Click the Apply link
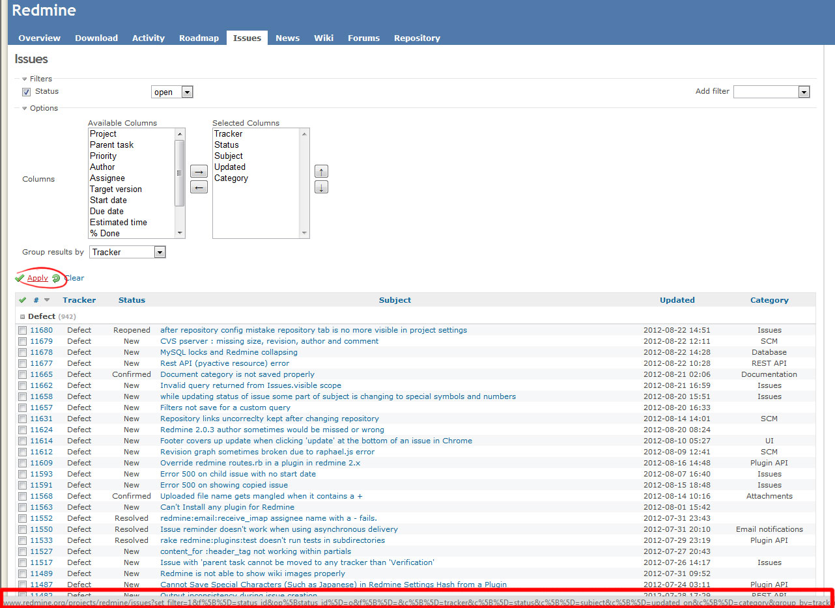This screenshot has height=608, width=835. pos(37,278)
